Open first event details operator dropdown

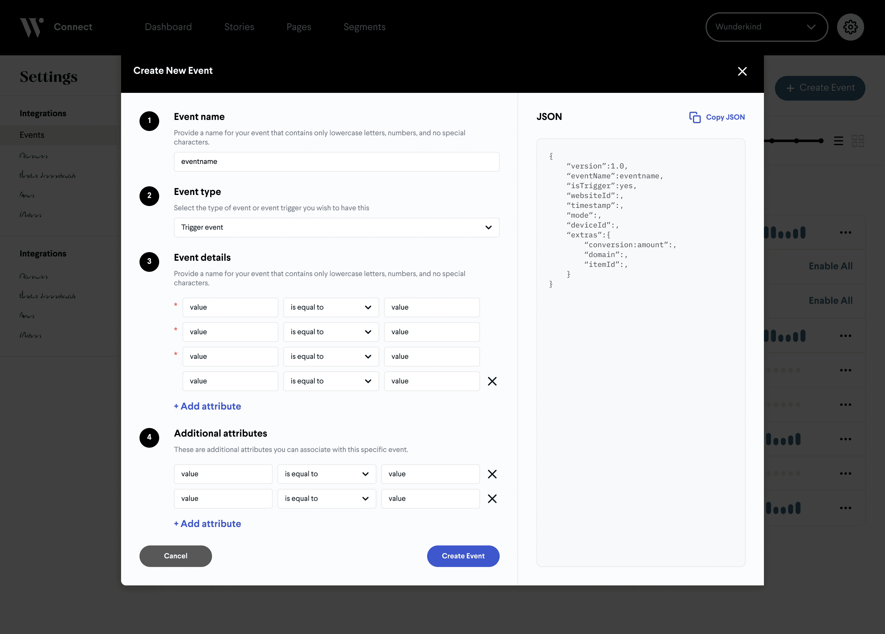[331, 307]
